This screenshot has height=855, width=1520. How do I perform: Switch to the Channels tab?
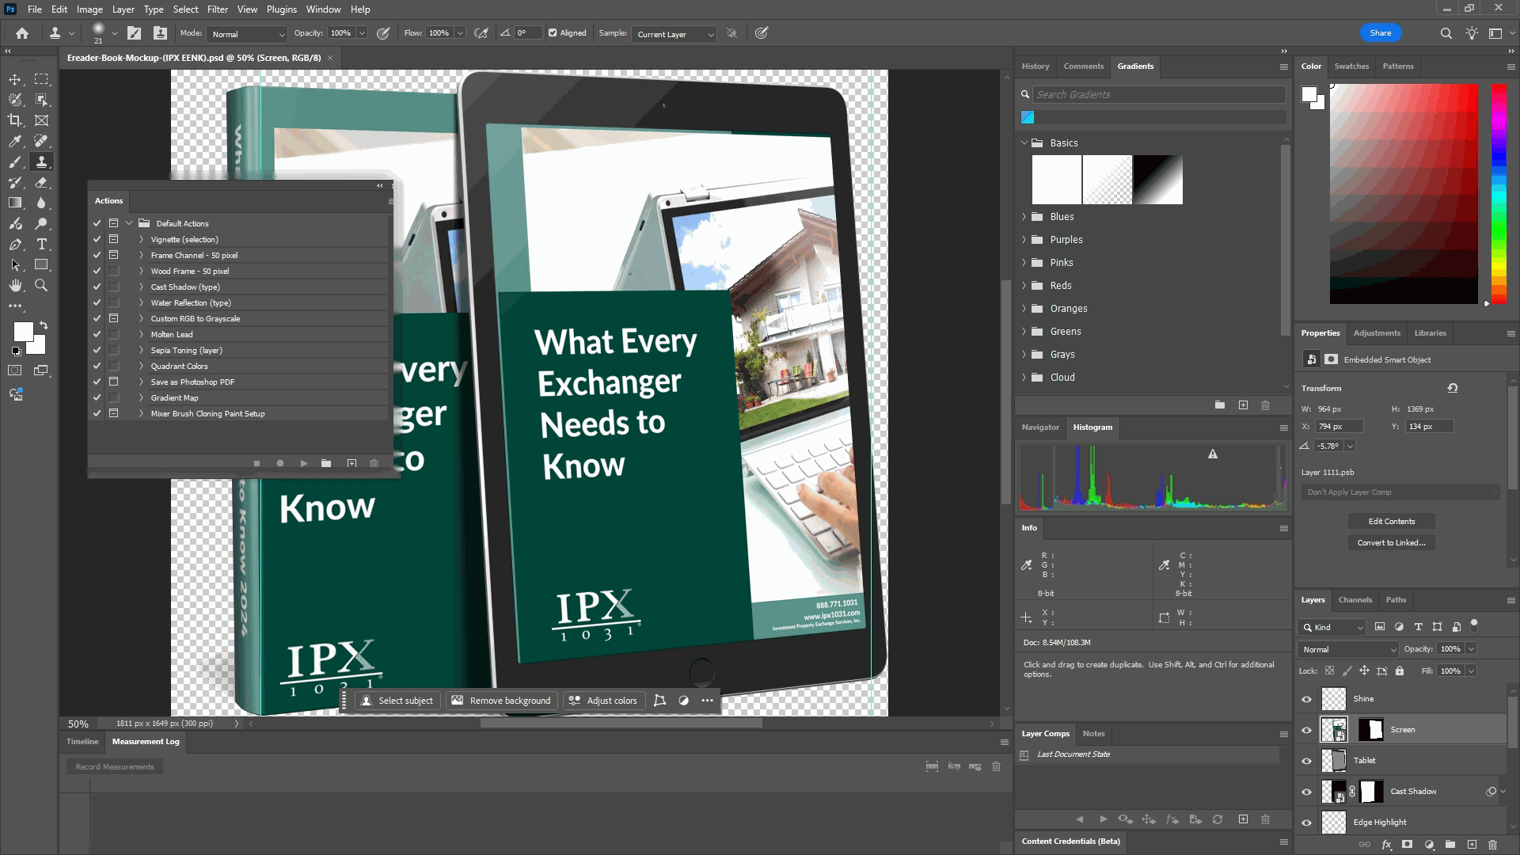[1355, 600]
